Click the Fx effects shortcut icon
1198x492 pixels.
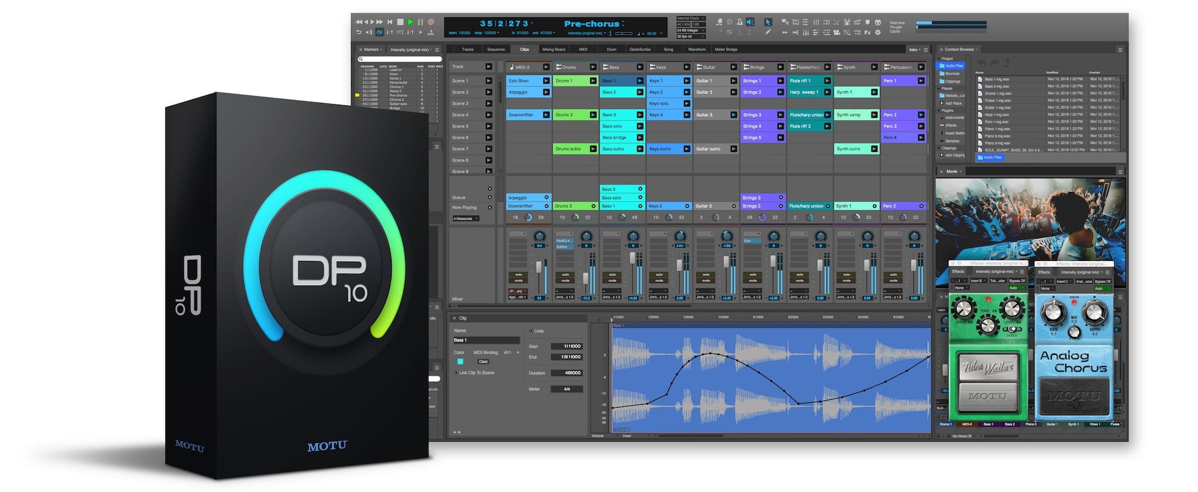(867, 32)
